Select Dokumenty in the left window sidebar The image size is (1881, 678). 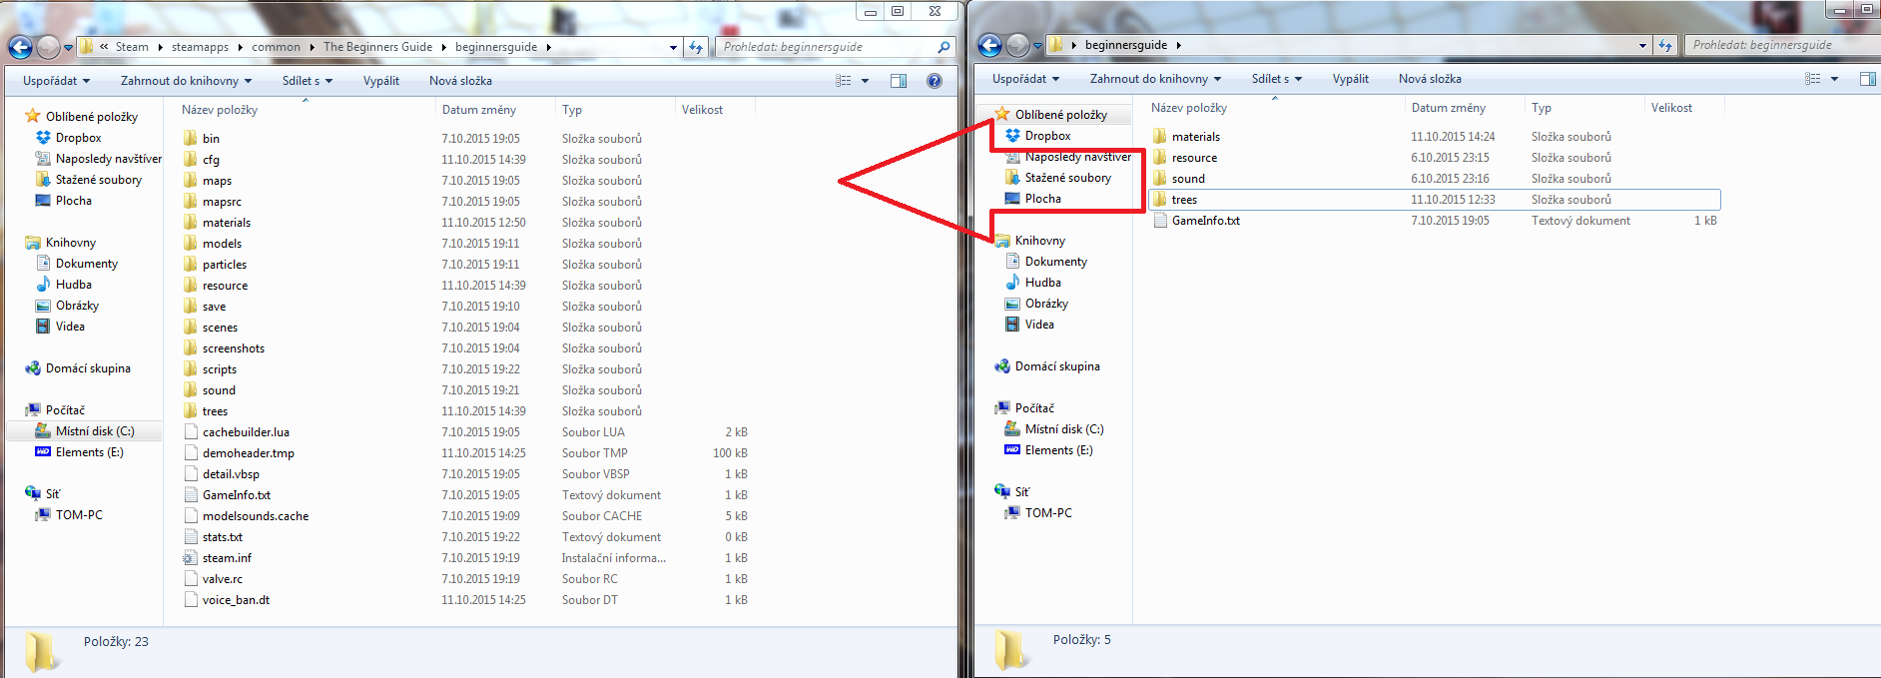pyautogui.click(x=86, y=264)
